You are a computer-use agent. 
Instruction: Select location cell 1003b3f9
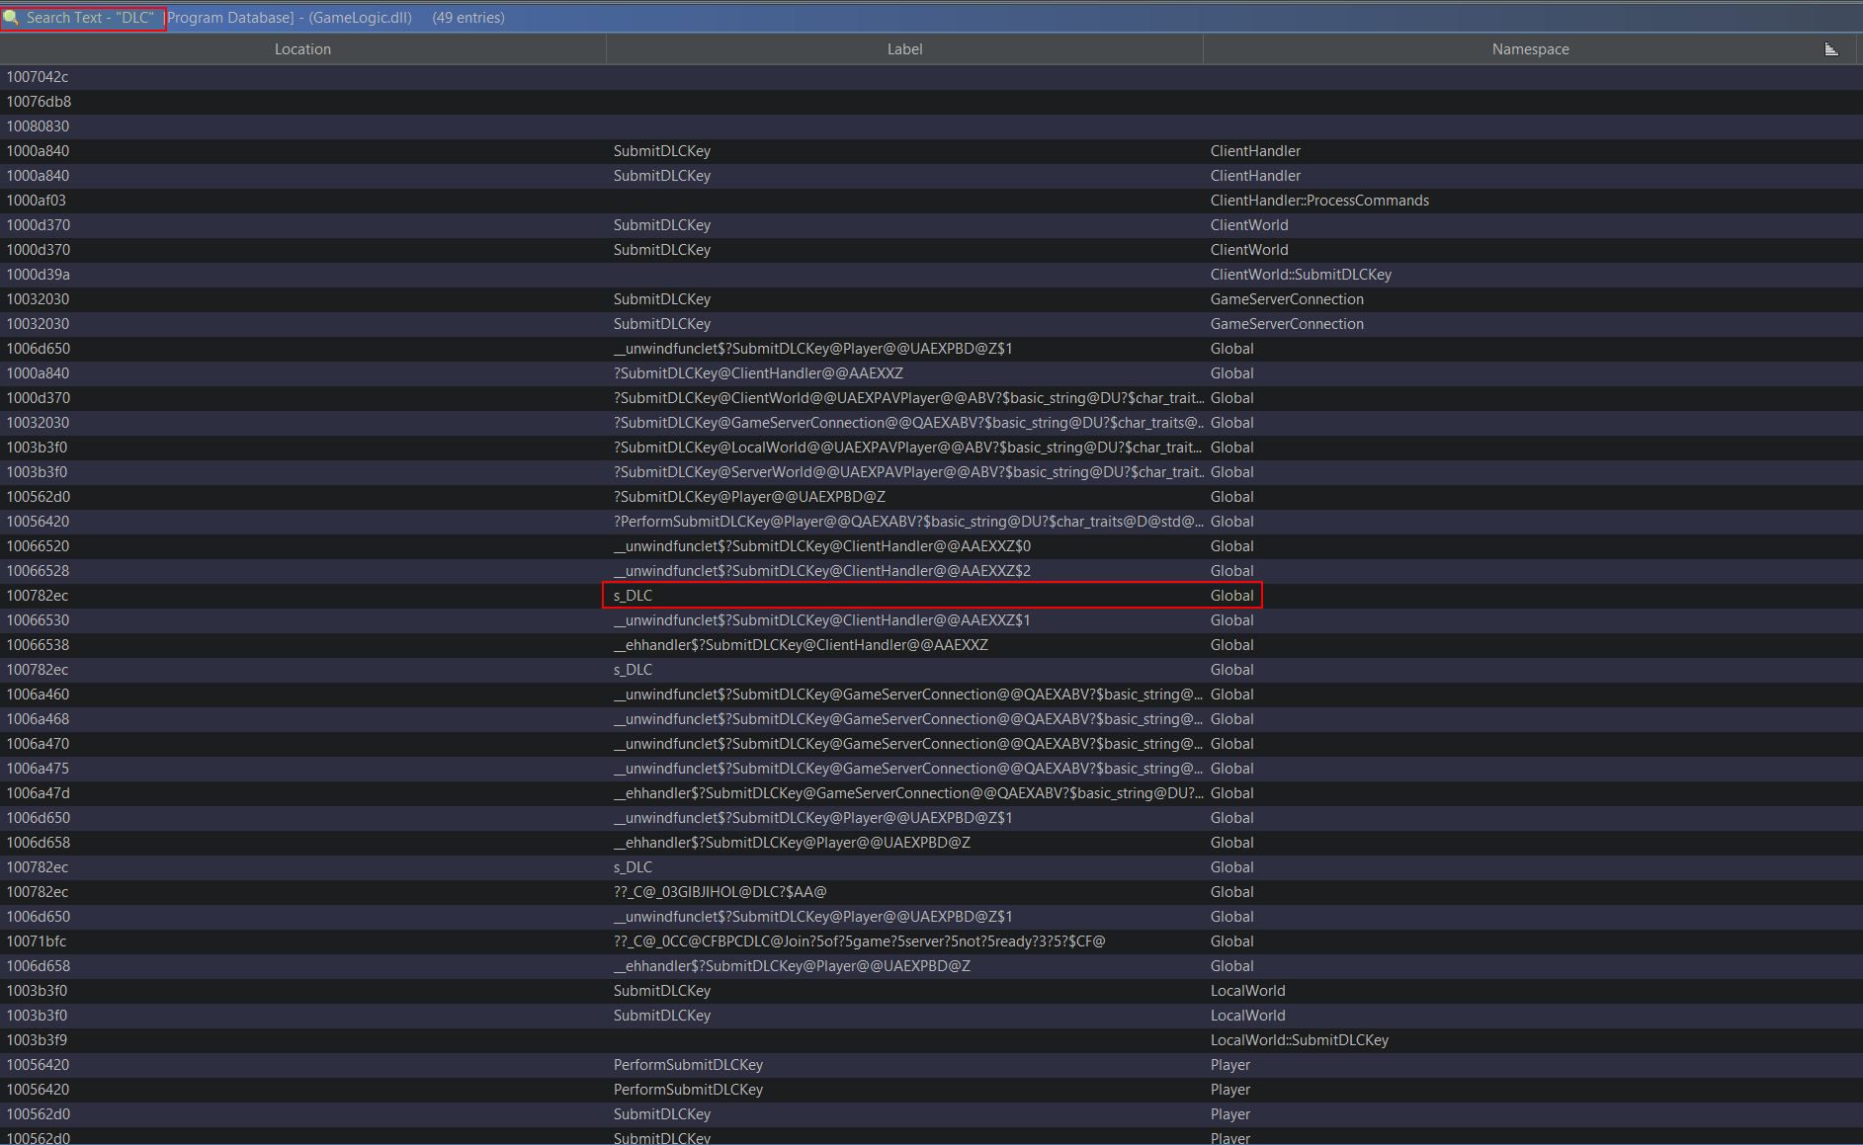pos(37,1040)
